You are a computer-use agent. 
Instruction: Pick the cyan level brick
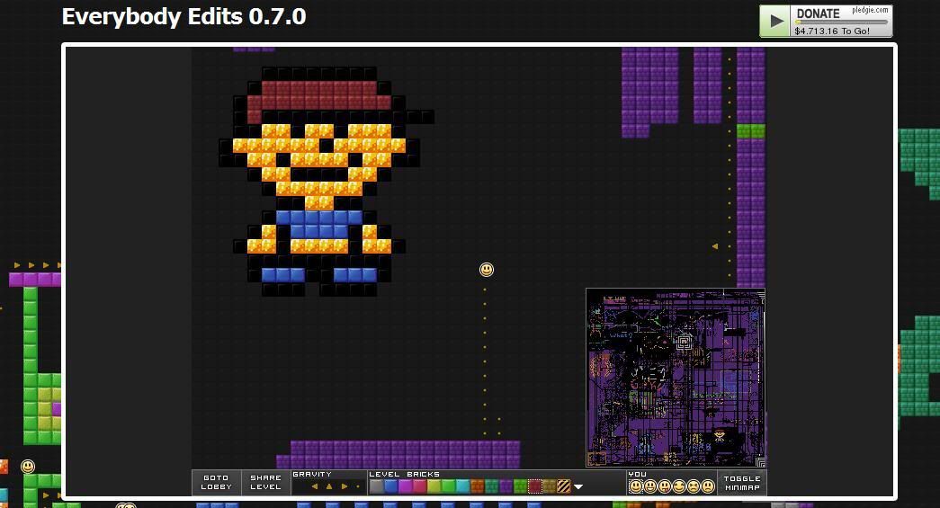[x=463, y=486]
